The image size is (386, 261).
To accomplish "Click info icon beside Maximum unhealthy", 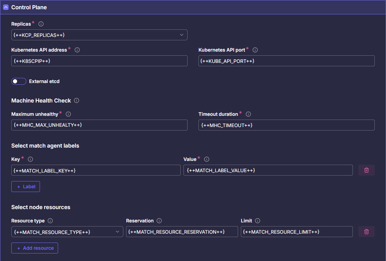I will coord(68,114).
